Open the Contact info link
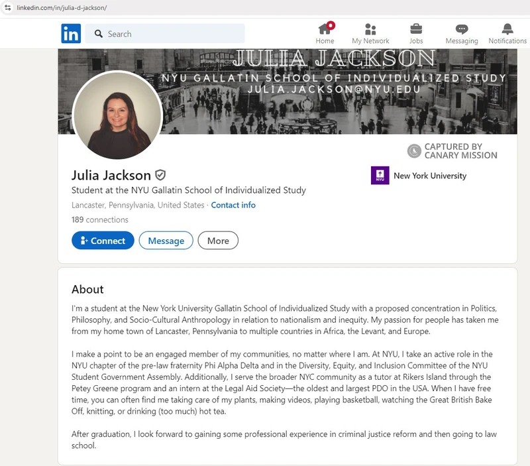Image resolution: width=530 pixels, height=466 pixels. coord(233,205)
